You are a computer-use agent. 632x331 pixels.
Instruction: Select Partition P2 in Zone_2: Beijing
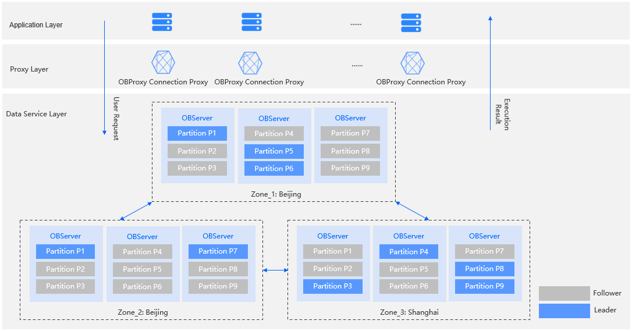[65, 269]
